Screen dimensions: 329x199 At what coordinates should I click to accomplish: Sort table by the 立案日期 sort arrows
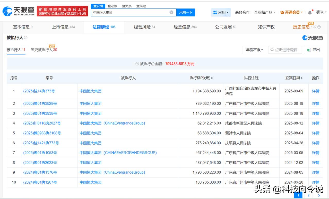301,78
